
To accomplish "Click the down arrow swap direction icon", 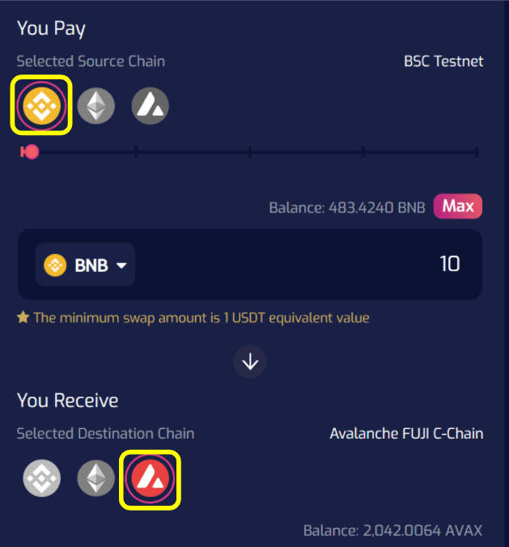I will 250,362.
